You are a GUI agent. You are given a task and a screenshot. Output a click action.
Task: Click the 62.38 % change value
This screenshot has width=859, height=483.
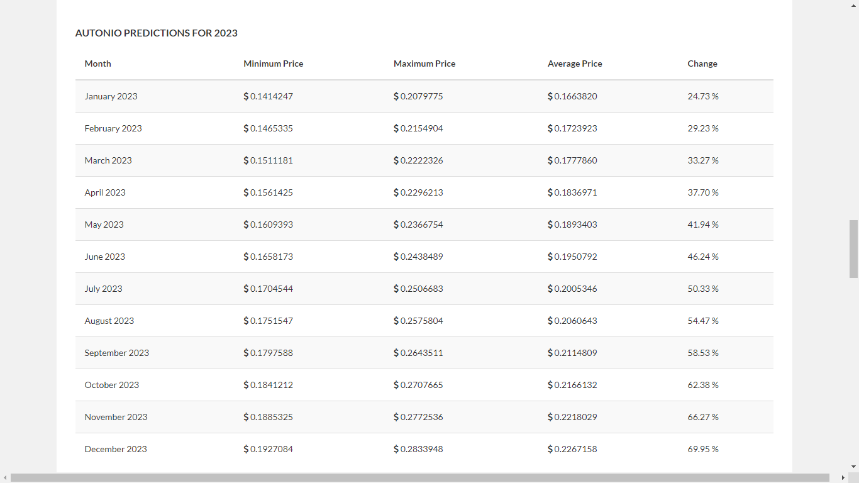point(703,385)
